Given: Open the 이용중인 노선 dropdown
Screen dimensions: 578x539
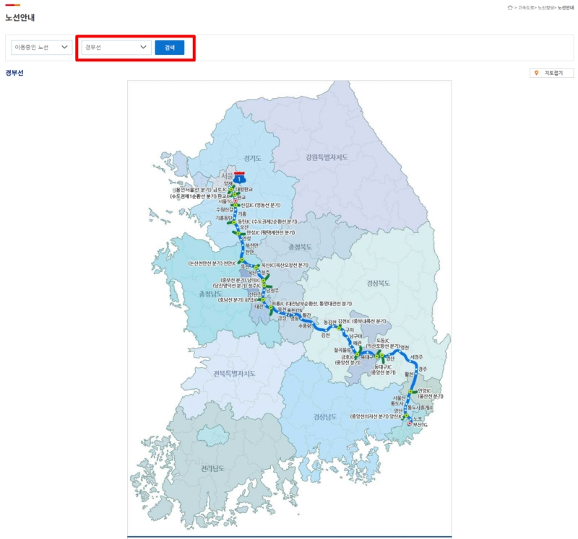Looking at the screenshot, I should click(x=41, y=47).
